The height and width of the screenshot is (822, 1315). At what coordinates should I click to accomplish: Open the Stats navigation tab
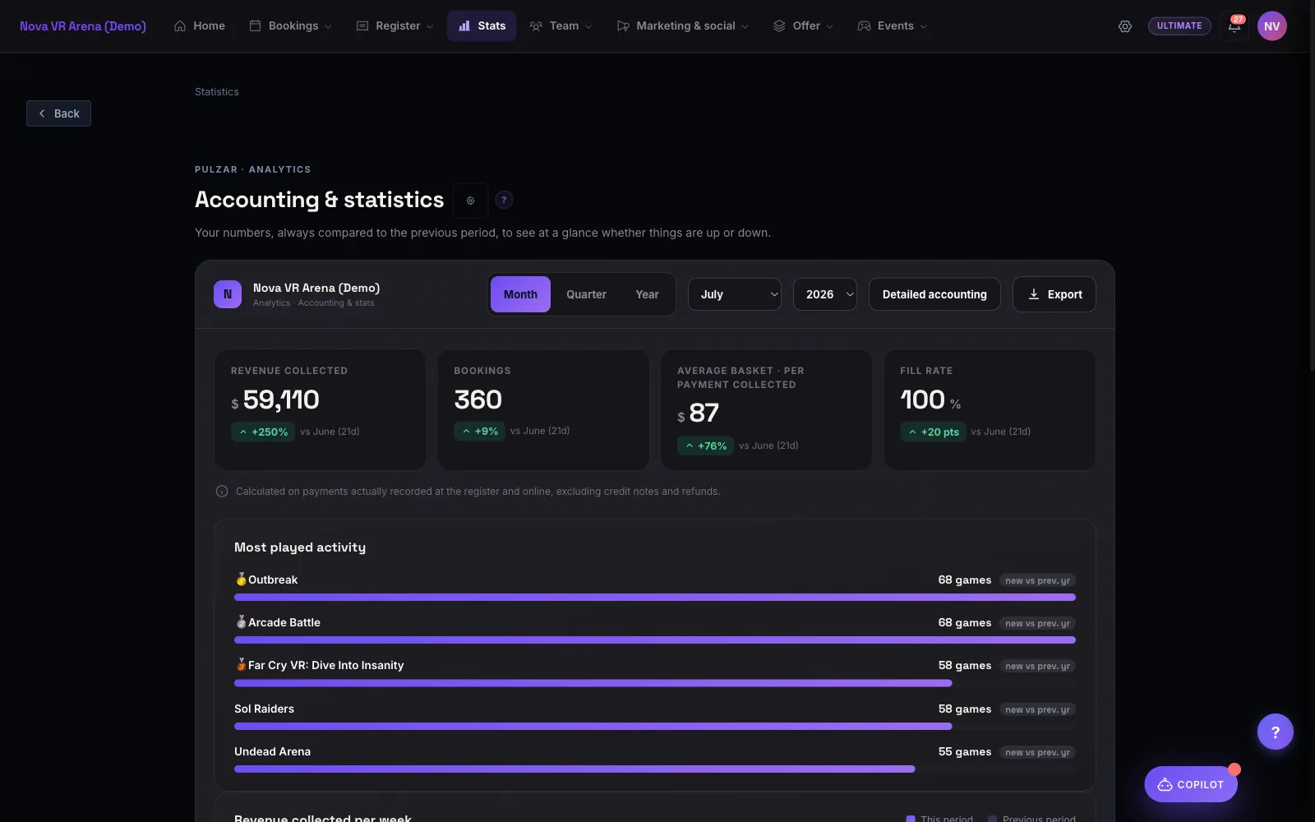point(482,26)
